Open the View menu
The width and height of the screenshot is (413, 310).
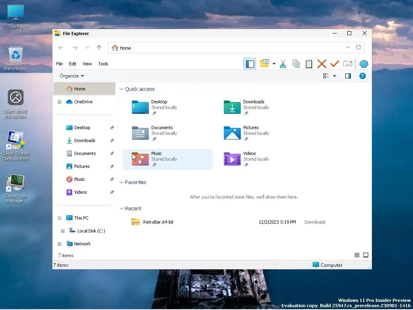[x=87, y=64]
